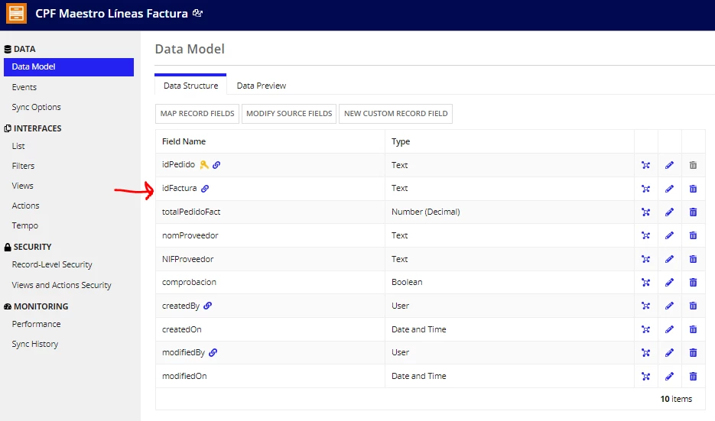Edit the comprobacion field with pencil icon
Image resolution: width=715 pixels, height=421 pixels.
click(669, 283)
